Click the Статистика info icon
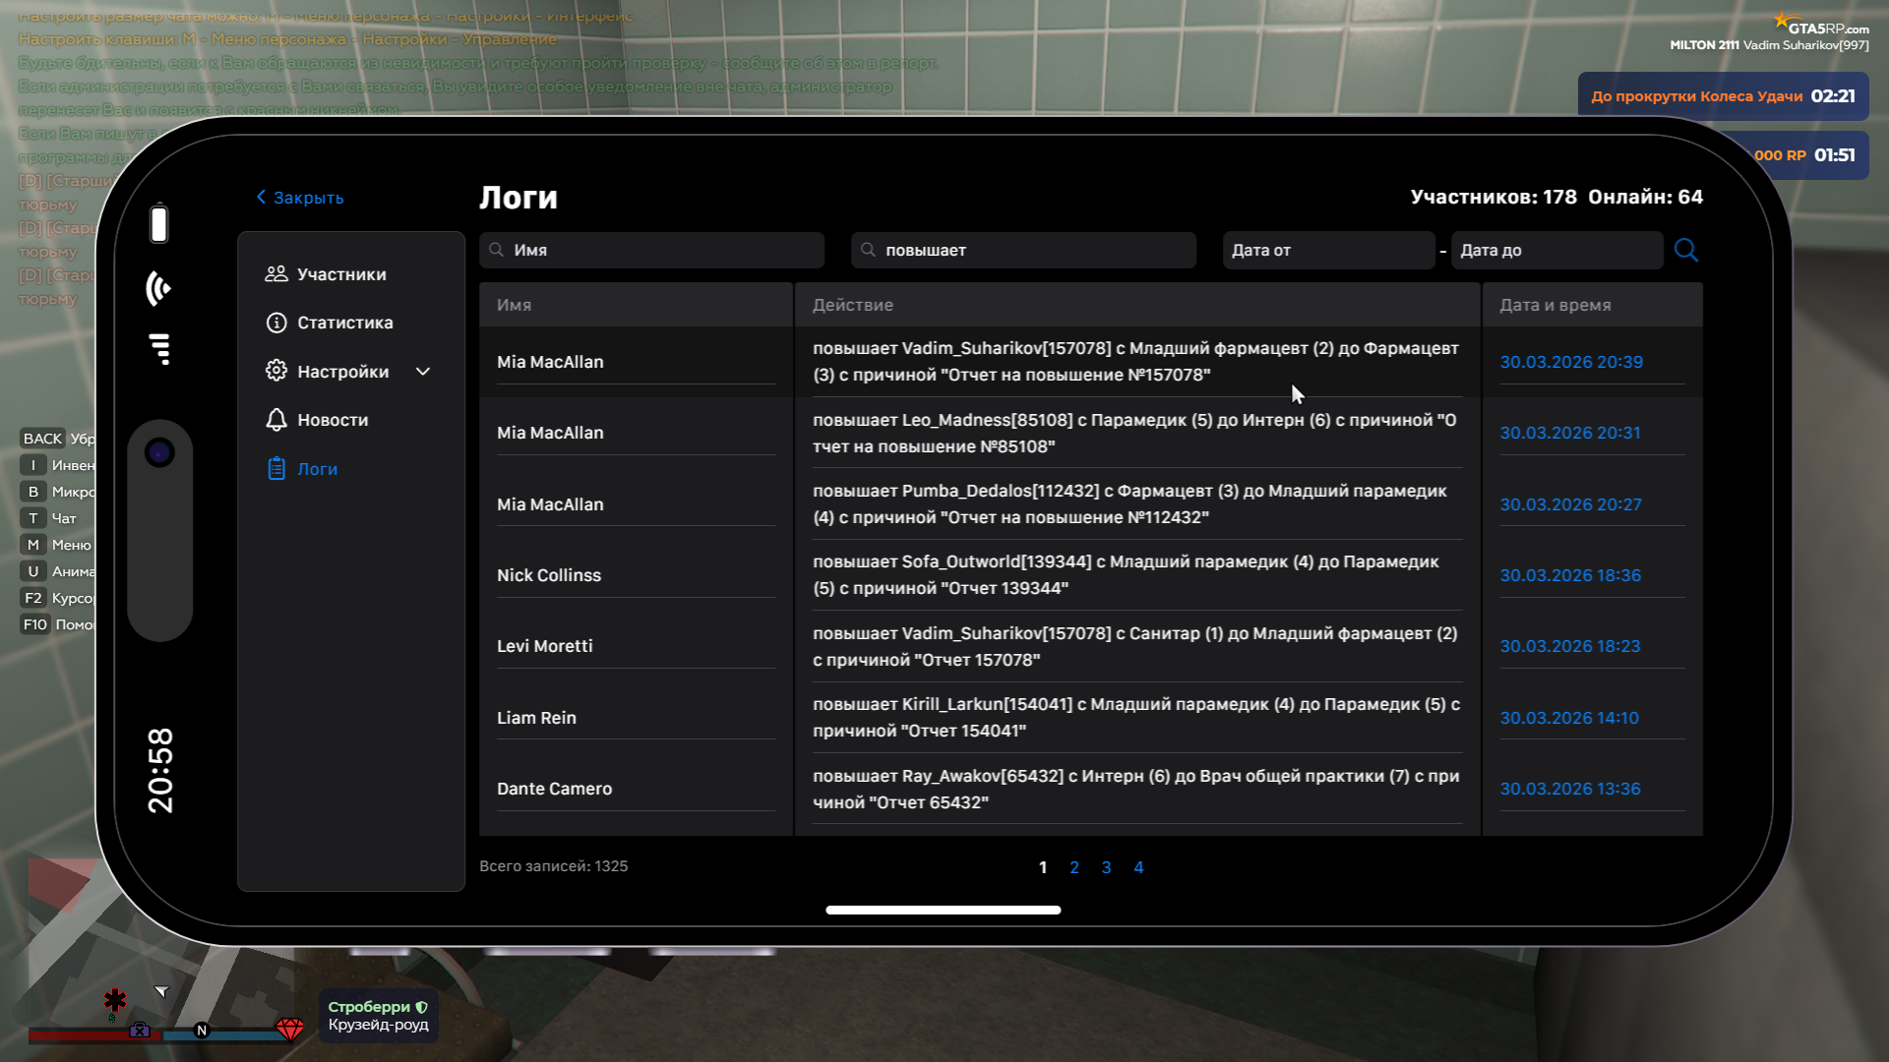Viewport: 1889px width, 1062px height. pos(276,323)
